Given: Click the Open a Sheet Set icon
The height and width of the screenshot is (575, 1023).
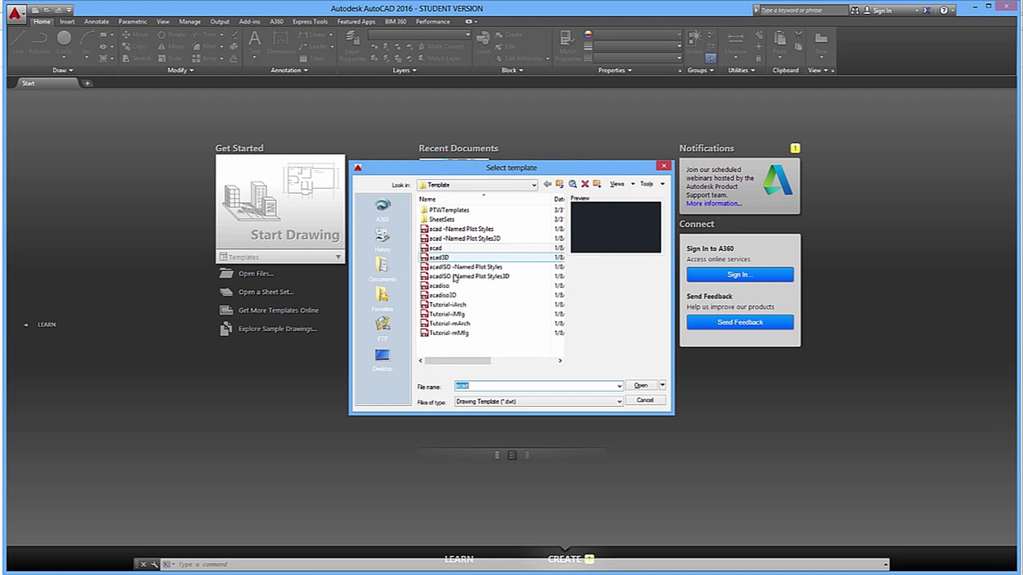Looking at the screenshot, I should click(226, 292).
